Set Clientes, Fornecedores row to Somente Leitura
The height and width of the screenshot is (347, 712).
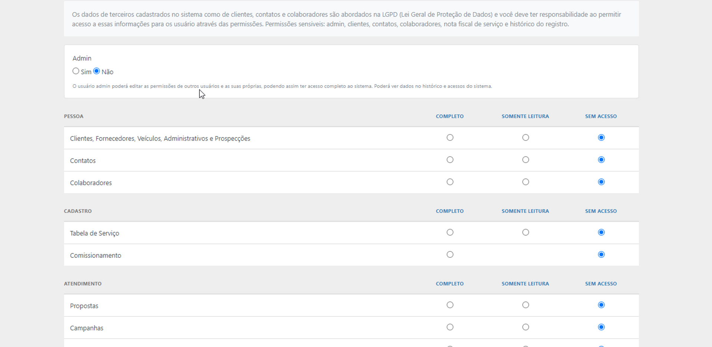coord(525,138)
